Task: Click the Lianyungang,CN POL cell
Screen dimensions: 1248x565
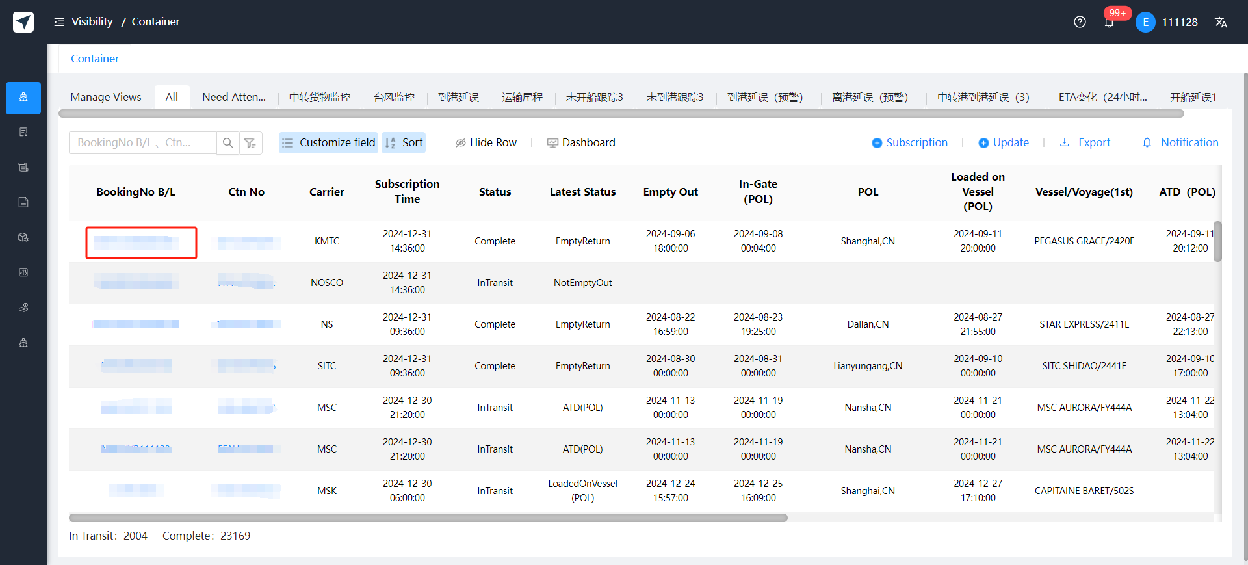Action: tap(868, 366)
